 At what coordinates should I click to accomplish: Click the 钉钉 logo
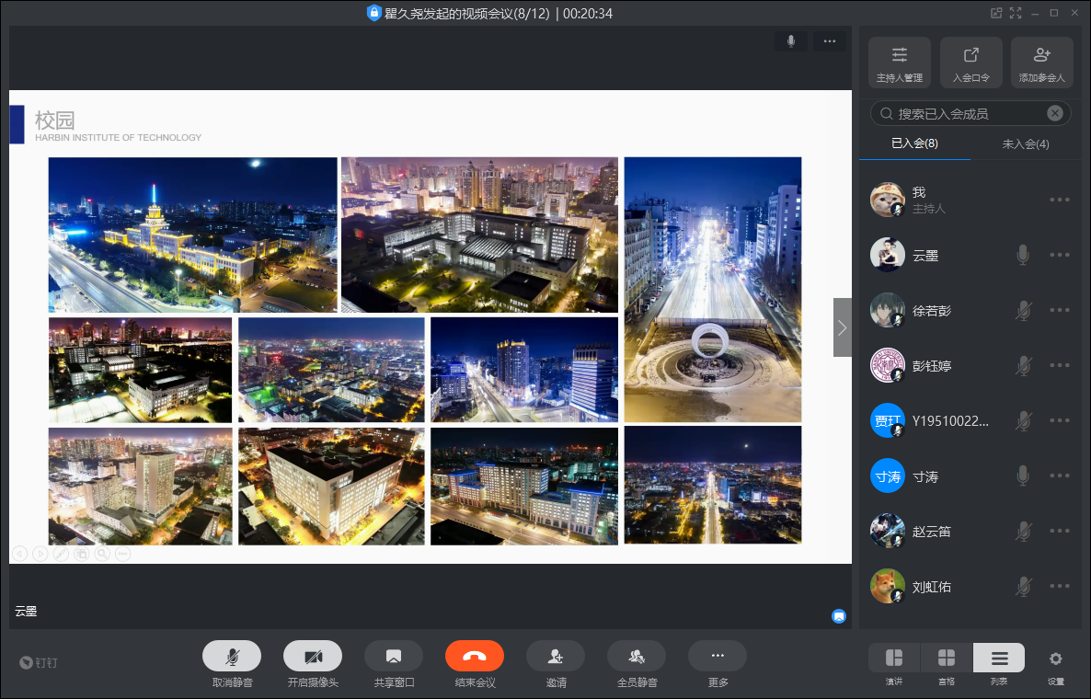click(39, 662)
